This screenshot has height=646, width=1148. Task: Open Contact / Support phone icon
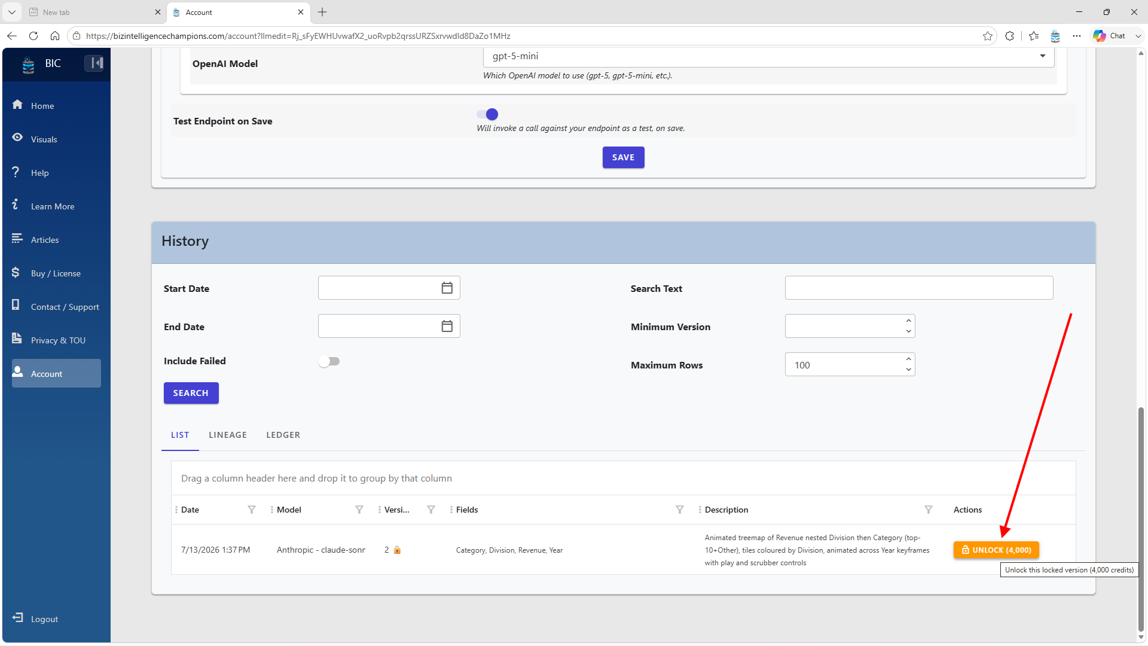click(x=16, y=305)
